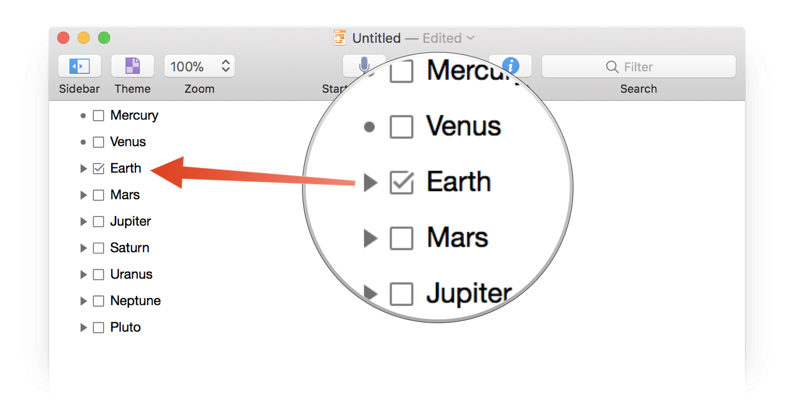Toggle the Sidebar toolbar icon

(79, 66)
